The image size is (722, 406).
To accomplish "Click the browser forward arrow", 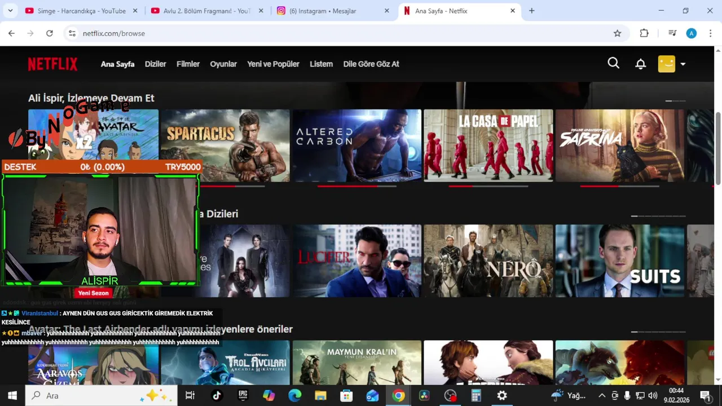I will click(x=30, y=33).
